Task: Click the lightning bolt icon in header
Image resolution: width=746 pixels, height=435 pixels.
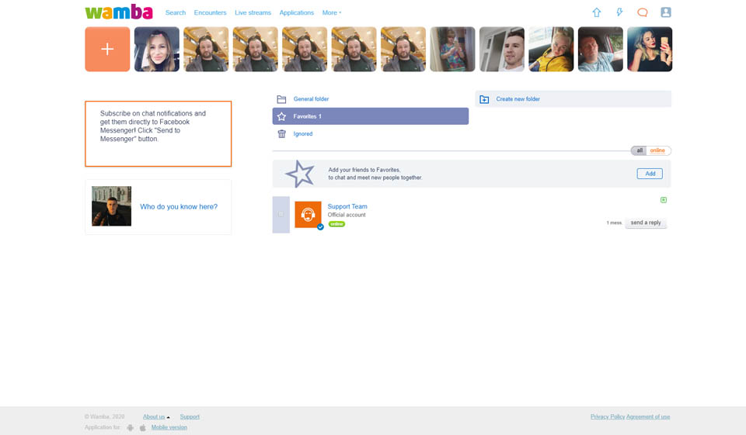Action: 619,12
